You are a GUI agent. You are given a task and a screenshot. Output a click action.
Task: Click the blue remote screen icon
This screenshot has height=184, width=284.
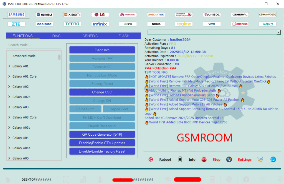pos(273,160)
